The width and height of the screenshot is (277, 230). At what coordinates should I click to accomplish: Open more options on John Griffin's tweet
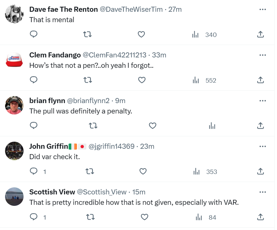point(263,146)
